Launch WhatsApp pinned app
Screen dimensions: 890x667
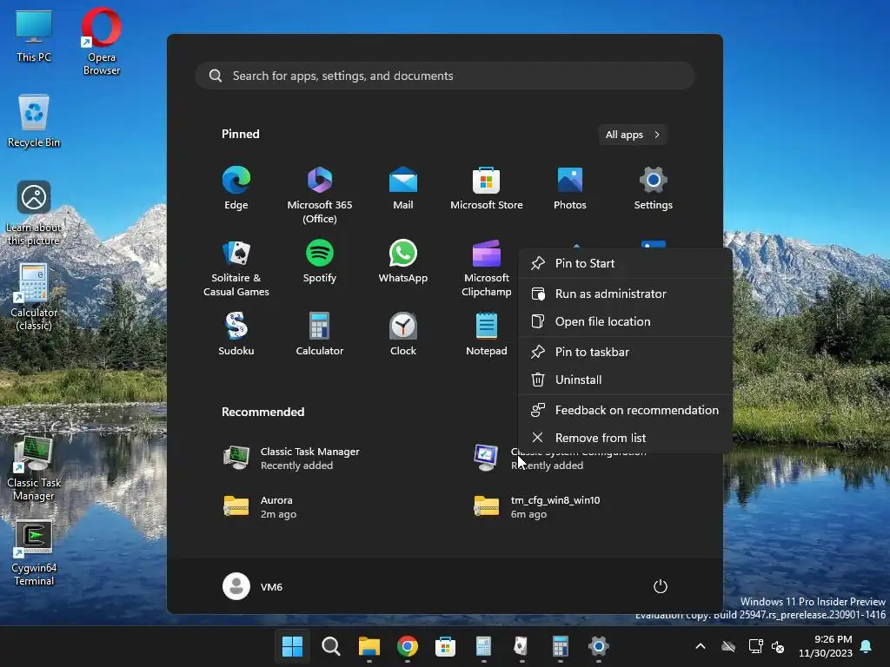point(403,261)
